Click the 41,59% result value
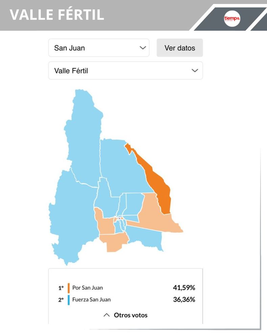Screen dimensions: 267x334 [x=184, y=288]
